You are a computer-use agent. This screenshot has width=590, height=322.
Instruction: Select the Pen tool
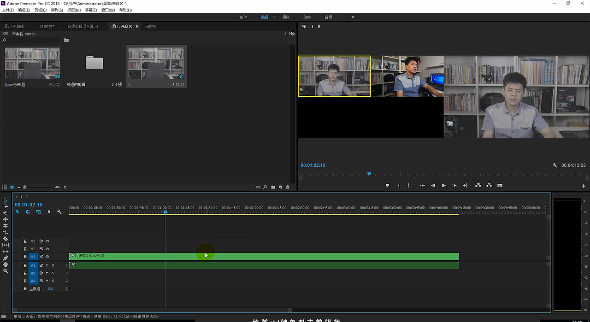(x=6, y=258)
